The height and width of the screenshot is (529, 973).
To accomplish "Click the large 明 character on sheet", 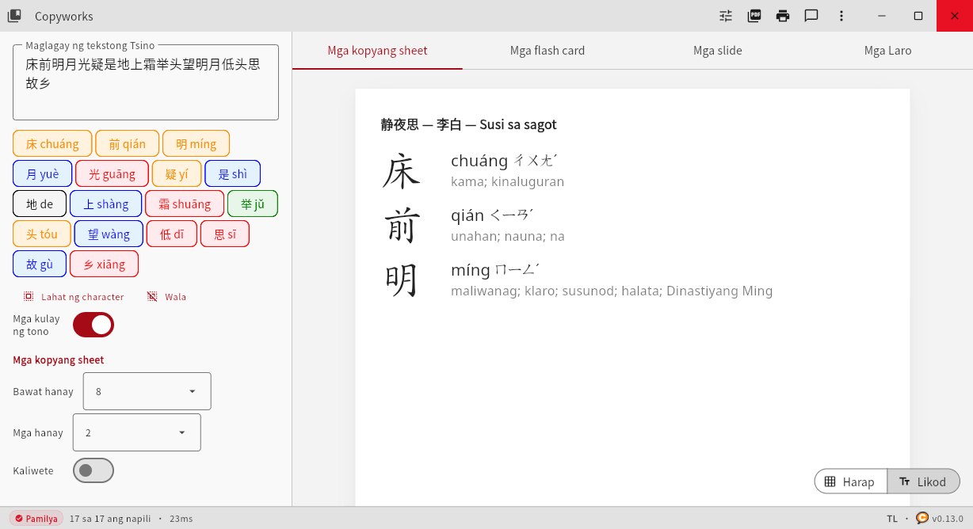I will coord(401,280).
